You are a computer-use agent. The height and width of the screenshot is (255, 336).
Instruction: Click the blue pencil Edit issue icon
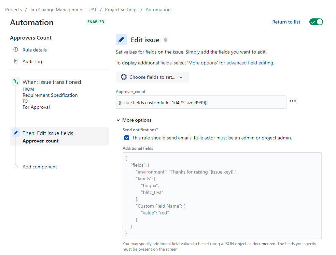[x=121, y=40]
